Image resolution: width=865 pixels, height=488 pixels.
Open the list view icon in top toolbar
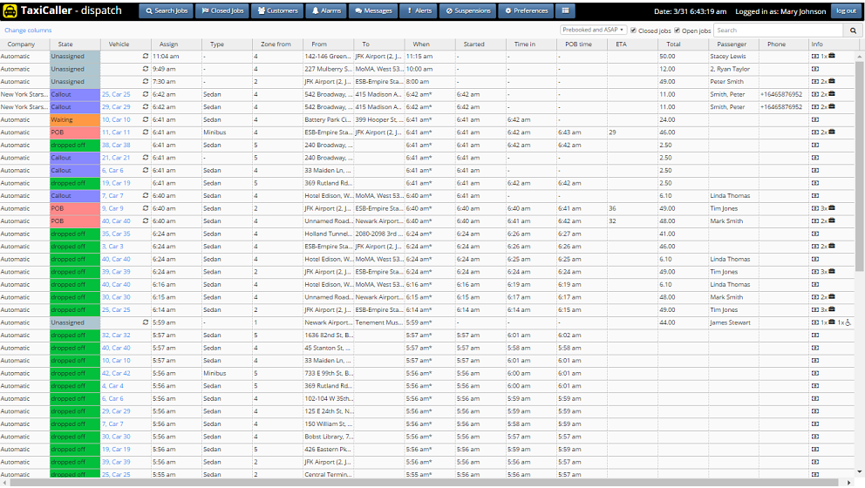pos(565,11)
